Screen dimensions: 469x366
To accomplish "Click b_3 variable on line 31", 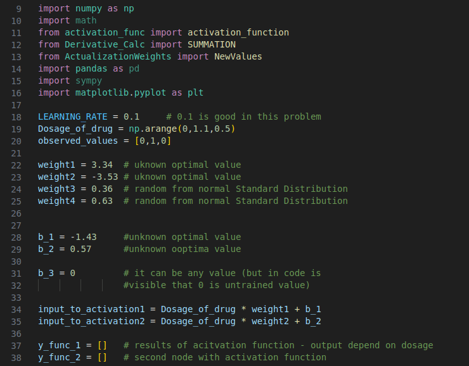I will pos(46,274).
